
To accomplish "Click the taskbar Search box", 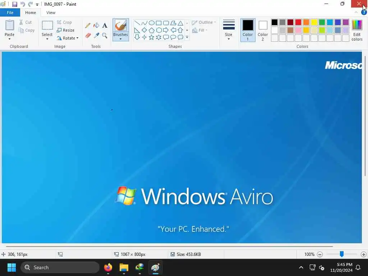I will [60, 267].
